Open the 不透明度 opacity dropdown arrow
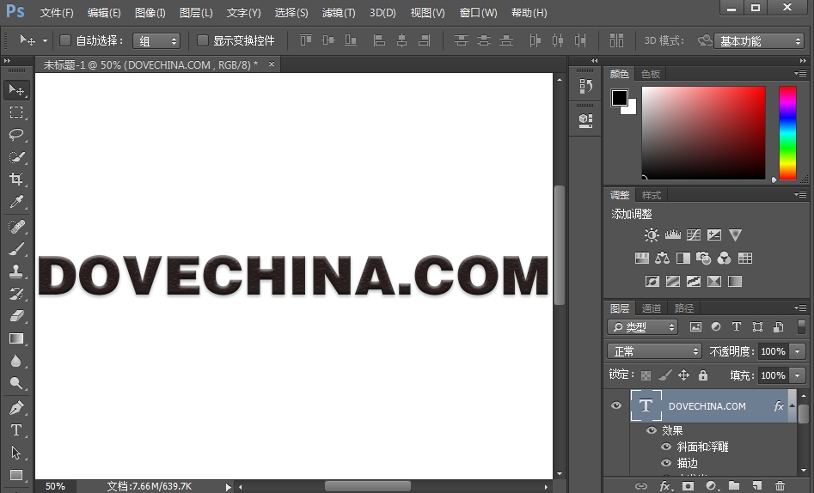The image size is (814, 493). point(798,351)
